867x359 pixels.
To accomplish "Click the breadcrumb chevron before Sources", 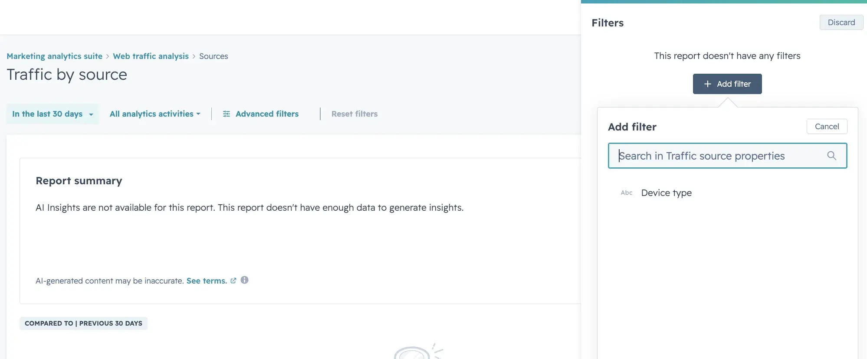I will click(194, 56).
